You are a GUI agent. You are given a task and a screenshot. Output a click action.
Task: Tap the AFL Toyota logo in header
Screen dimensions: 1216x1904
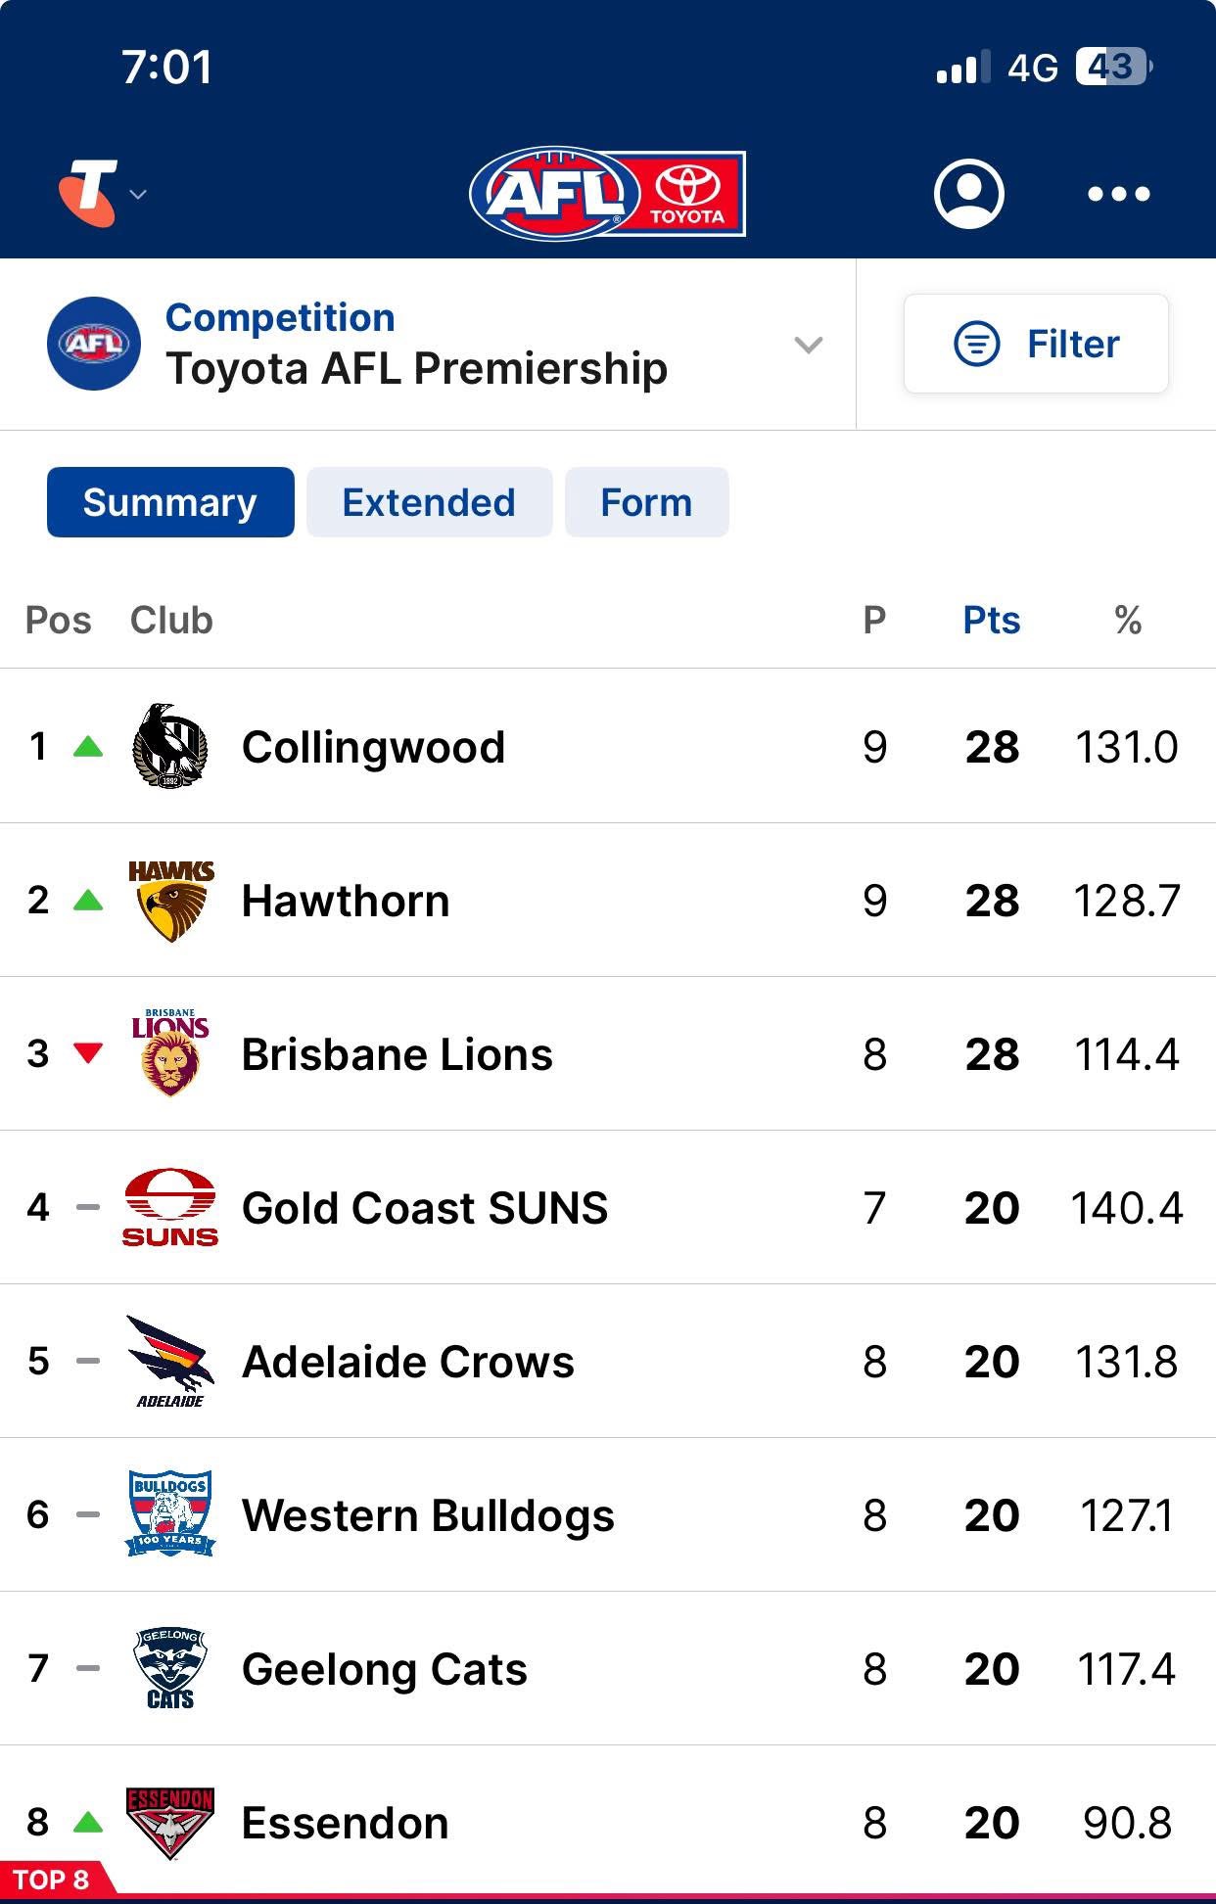[x=607, y=193]
